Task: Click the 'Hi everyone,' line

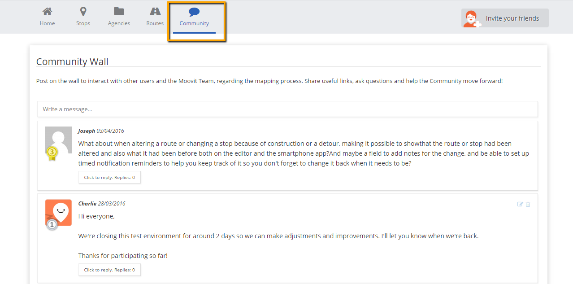Action: tap(96, 216)
